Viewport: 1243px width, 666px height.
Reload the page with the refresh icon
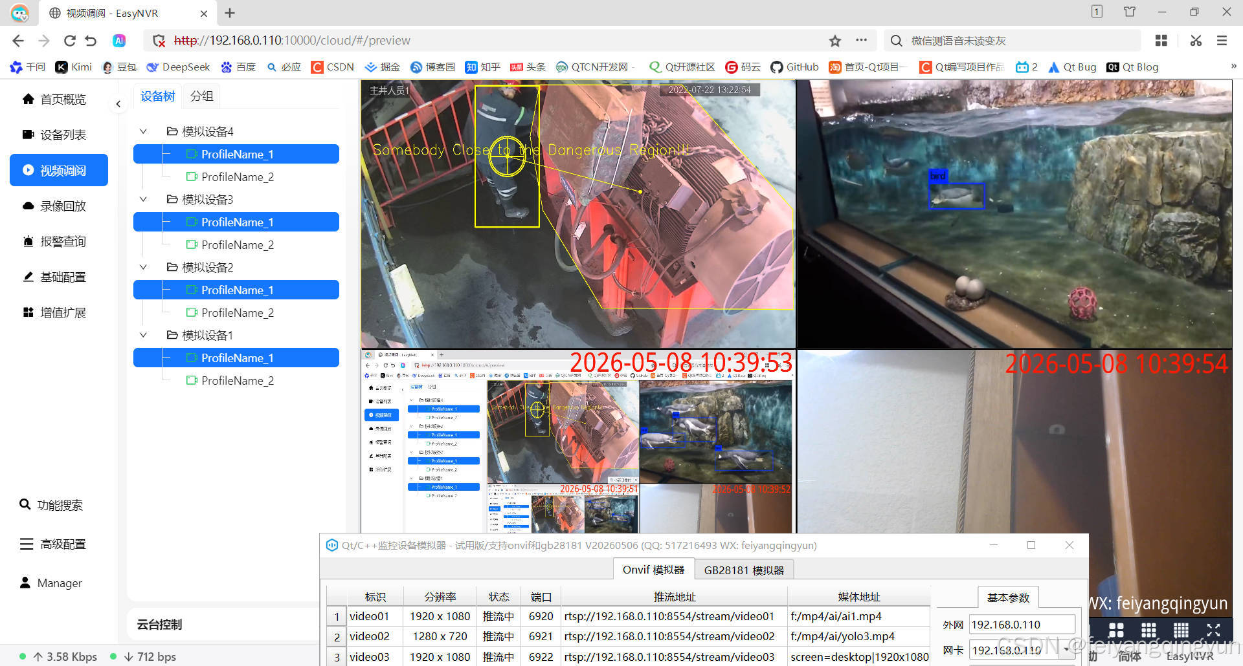pos(69,41)
